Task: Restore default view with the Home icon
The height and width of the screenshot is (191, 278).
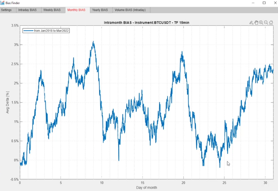Action: point(271,22)
